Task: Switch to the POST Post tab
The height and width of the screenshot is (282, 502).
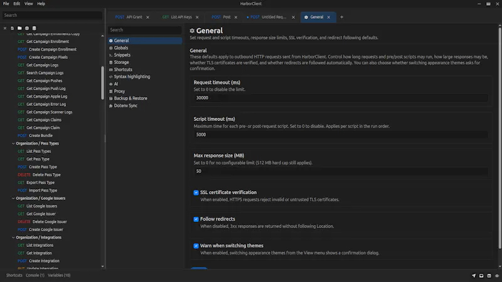Action: point(221,18)
